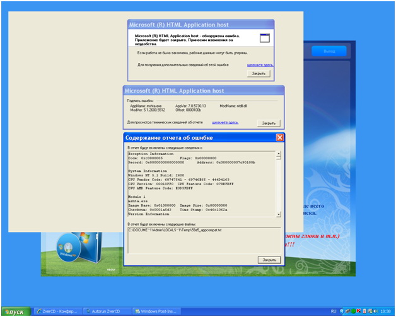Click scroll-down arrow of report details list
Viewport: 396px width, 317px height.
point(279,214)
